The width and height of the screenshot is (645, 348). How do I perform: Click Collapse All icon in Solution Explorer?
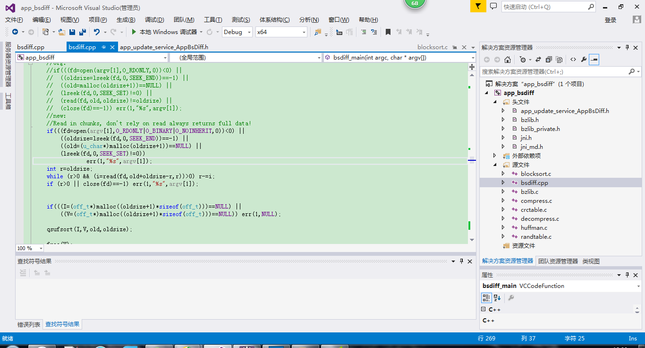coord(549,60)
